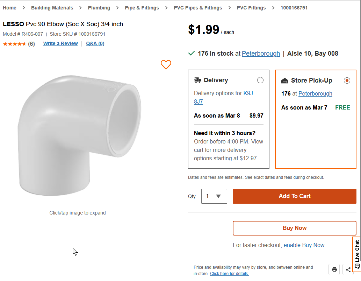Click the share icon button
The image size is (361, 281).
click(348, 269)
